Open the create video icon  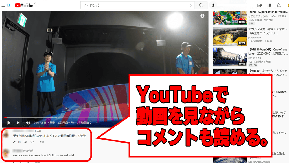point(259,5)
